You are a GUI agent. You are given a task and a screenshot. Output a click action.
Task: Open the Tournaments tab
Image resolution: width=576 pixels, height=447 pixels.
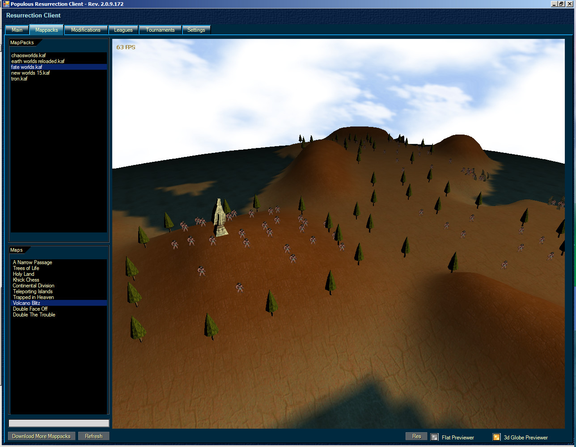point(160,30)
